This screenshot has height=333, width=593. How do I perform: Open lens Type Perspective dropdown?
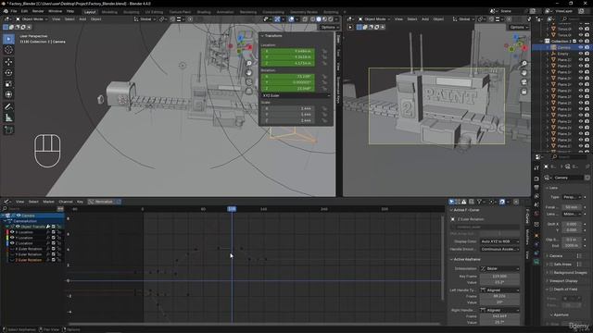572,197
